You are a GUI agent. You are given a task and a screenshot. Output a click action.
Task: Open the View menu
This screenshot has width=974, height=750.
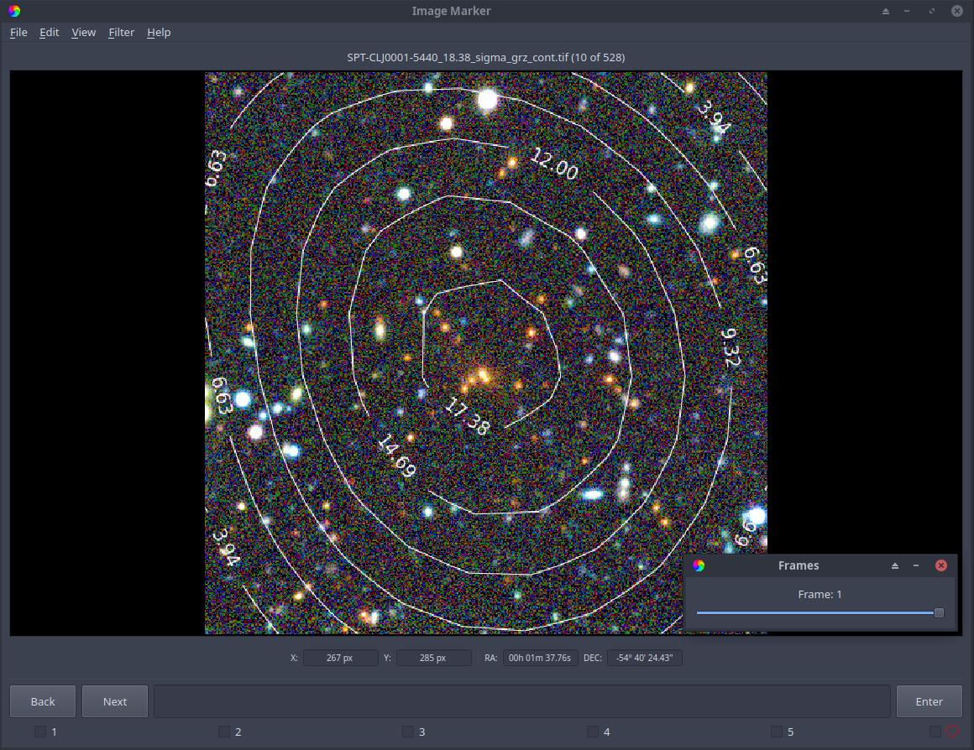click(x=83, y=32)
